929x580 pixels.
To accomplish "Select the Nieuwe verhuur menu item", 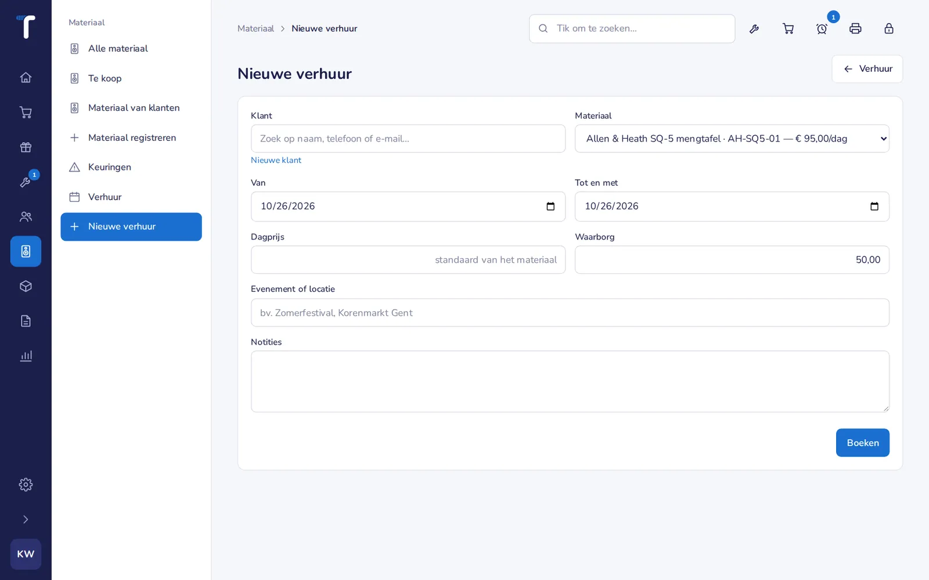I will 131,227.
